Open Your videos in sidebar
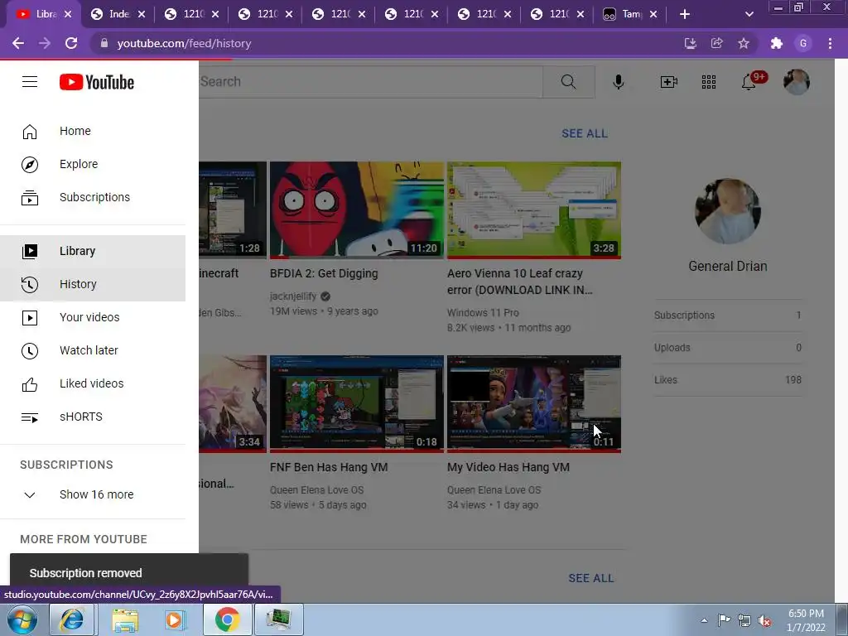Viewport: 848px width, 636px height. tap(93, 317)
